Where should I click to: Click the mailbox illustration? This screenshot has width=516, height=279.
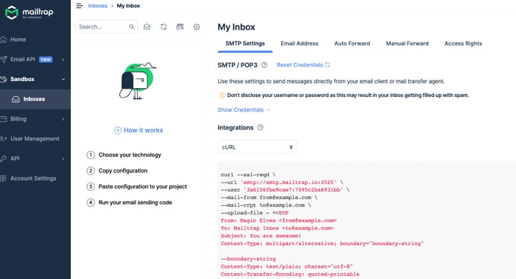point(137,80)
